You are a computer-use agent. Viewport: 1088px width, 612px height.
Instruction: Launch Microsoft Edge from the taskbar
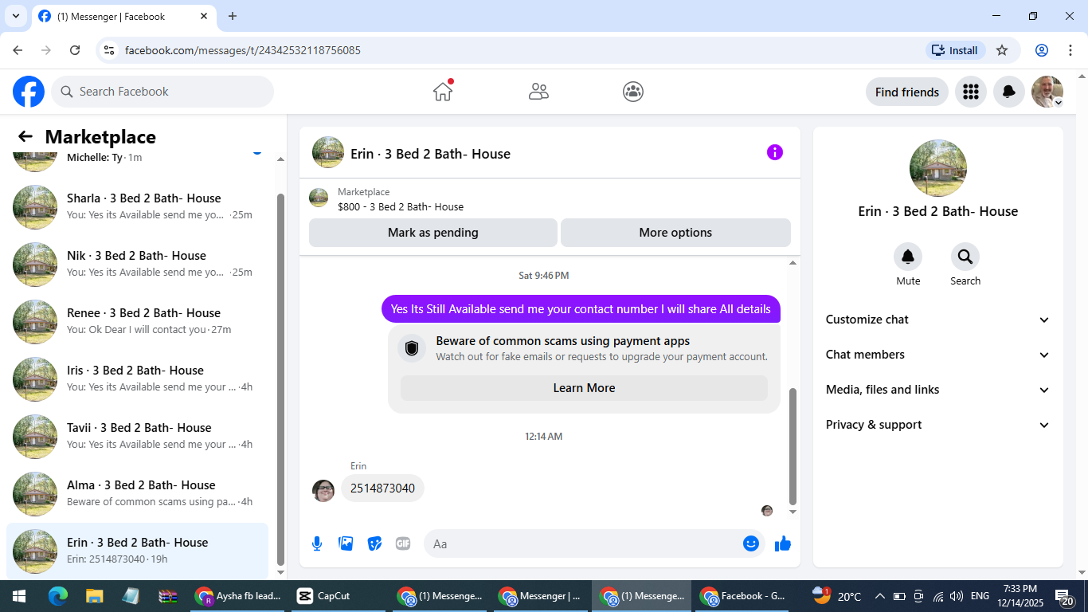pos(57,596)
